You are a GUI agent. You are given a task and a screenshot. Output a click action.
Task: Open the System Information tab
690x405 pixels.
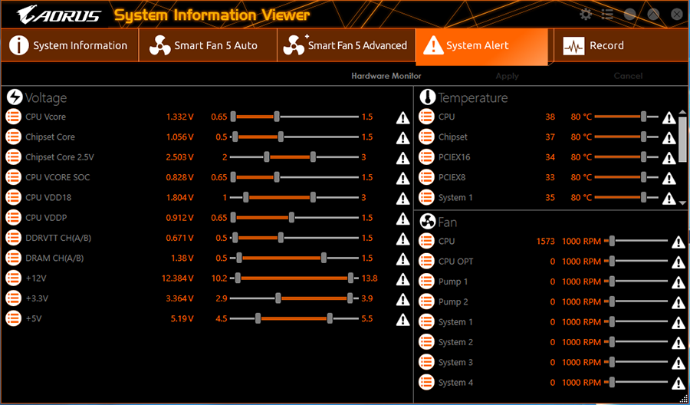[x=70, y=45]
